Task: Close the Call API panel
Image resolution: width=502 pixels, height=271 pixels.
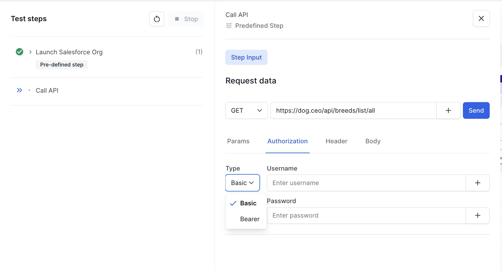Action: pyautogui.click(x=481, y=18)
